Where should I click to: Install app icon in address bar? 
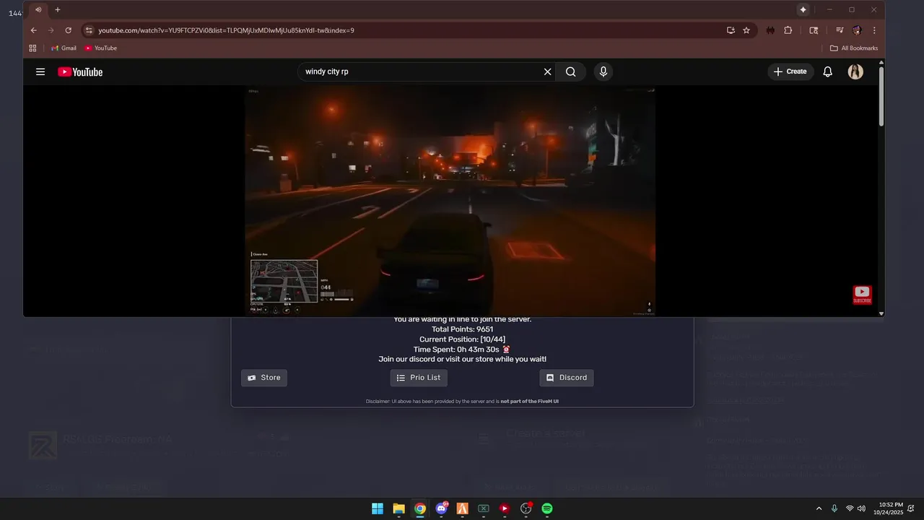pos(731,30)
